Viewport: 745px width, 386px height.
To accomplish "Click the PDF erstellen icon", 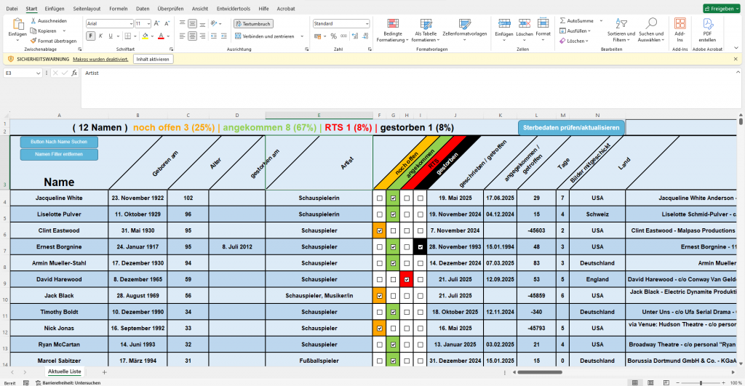I will click(x=707, y=23).
